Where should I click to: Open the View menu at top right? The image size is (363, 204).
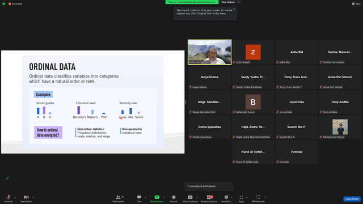[x=356, y=4]
